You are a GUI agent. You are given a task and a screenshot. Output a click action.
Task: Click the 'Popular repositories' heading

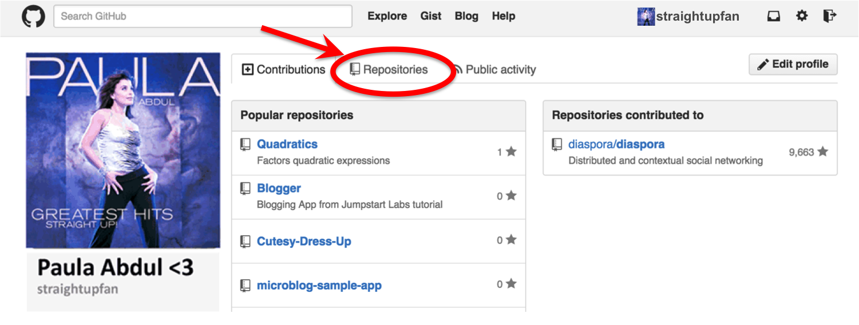297,115
